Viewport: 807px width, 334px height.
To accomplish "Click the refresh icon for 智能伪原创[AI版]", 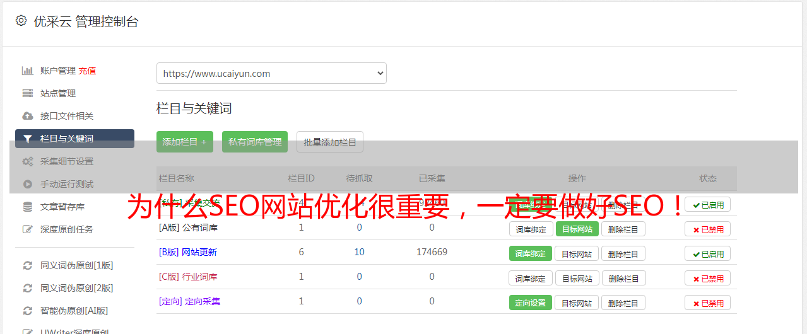I will (27, 311).
